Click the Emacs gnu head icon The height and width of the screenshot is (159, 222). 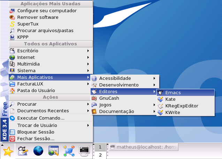coord(160,92)
